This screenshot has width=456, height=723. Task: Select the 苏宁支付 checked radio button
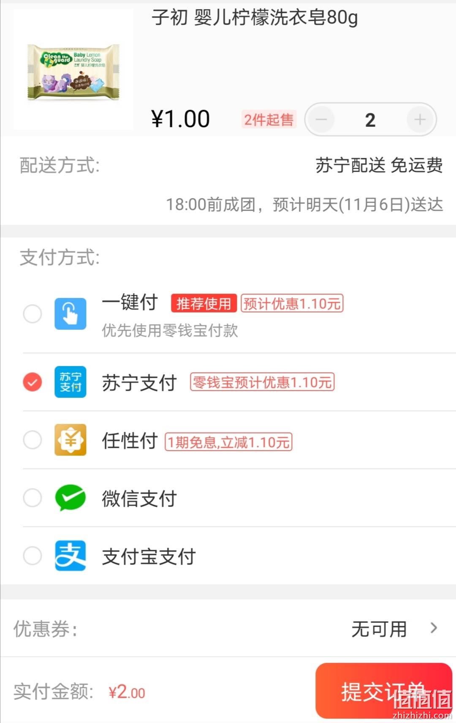33,382
